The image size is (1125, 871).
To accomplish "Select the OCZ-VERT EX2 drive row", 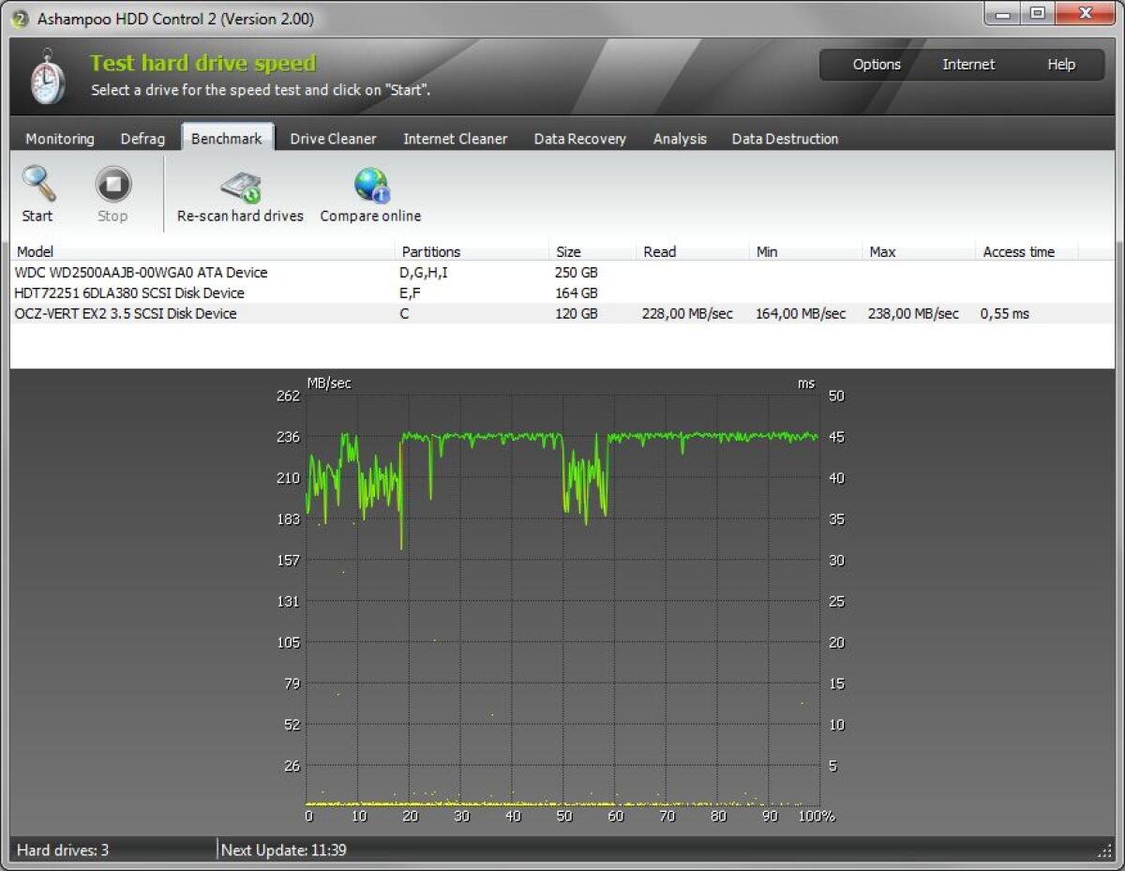I will coord(187,313).
